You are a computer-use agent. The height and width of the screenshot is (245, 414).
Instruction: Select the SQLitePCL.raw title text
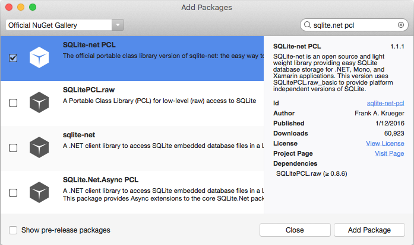(89, 90)
